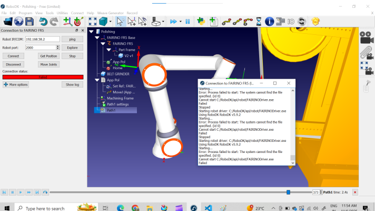Click the blue info icon in toolbar
This screenshot has height=211, width=375.
(x=270, y=22)
